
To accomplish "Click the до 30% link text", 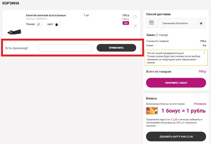I will pyautogui.click(x=177, y=123).
